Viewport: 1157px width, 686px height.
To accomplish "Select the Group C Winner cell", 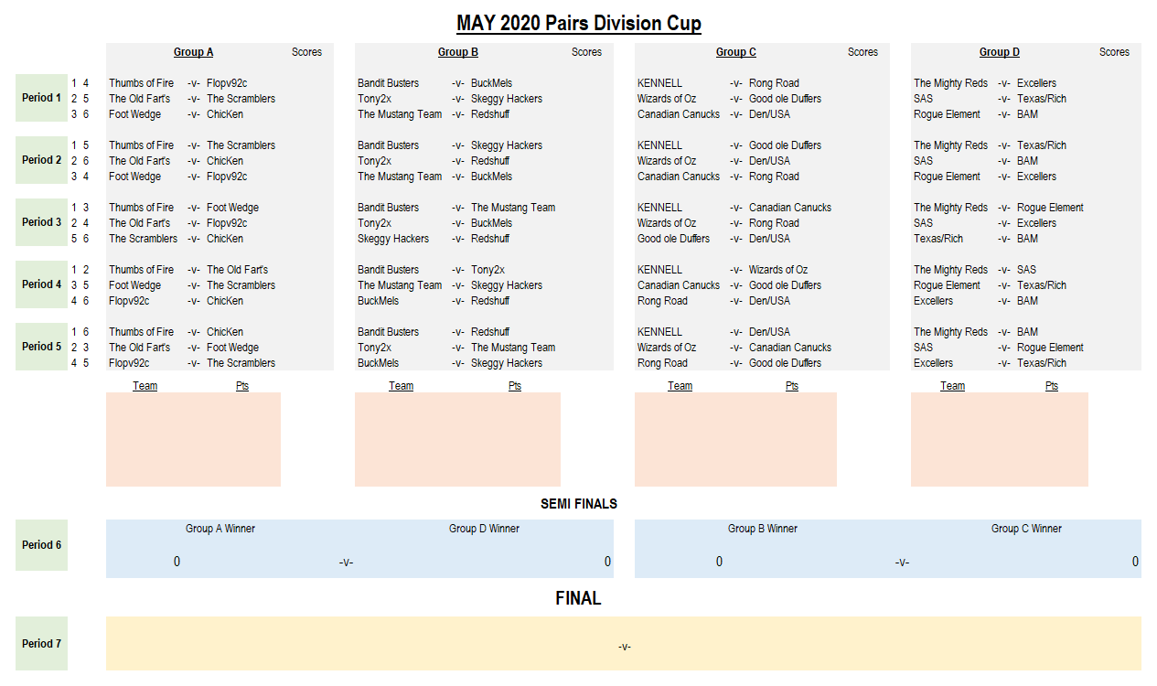I will pyautogui.click(x=1026, y=529).
